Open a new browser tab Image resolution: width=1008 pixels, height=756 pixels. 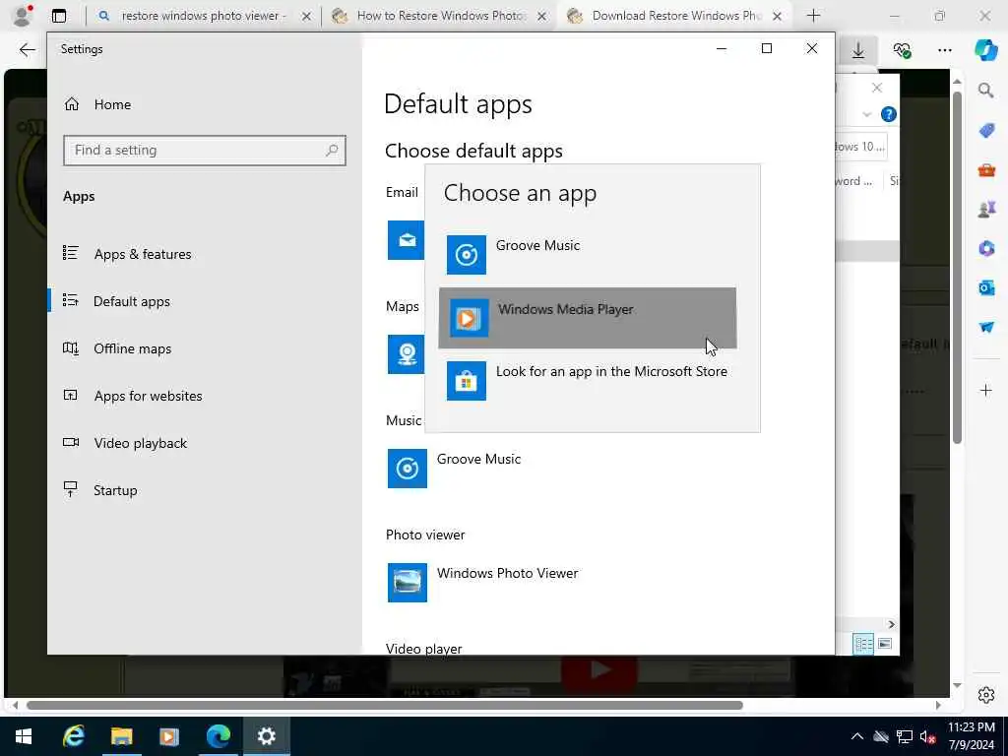point(813,16)
